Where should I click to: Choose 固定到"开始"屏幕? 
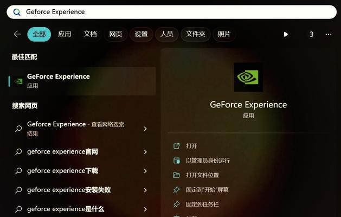click(207, 190)
